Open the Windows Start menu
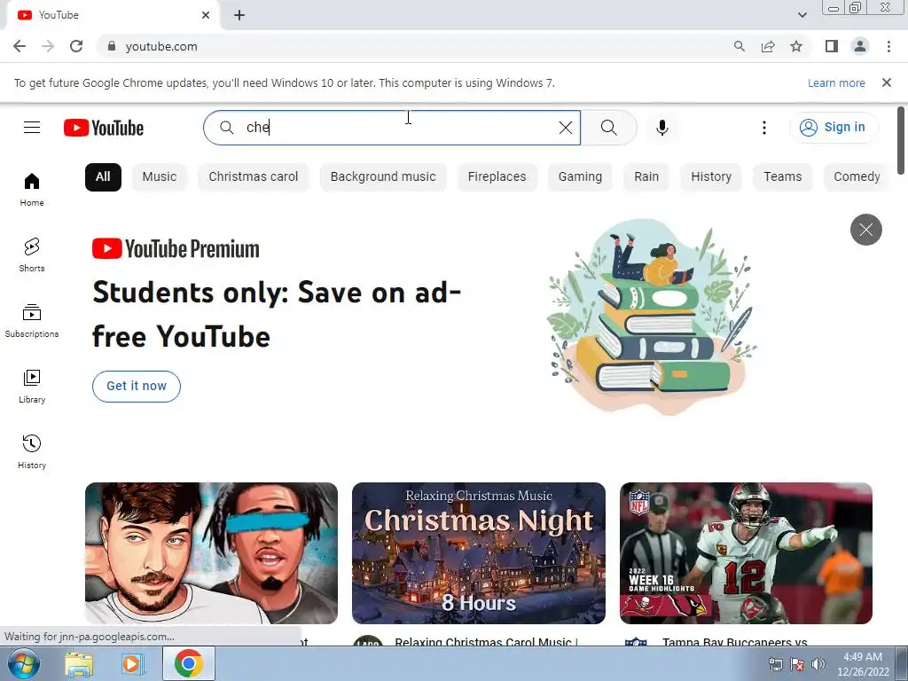Screen dimensions: 908x681 pos(23,663)
